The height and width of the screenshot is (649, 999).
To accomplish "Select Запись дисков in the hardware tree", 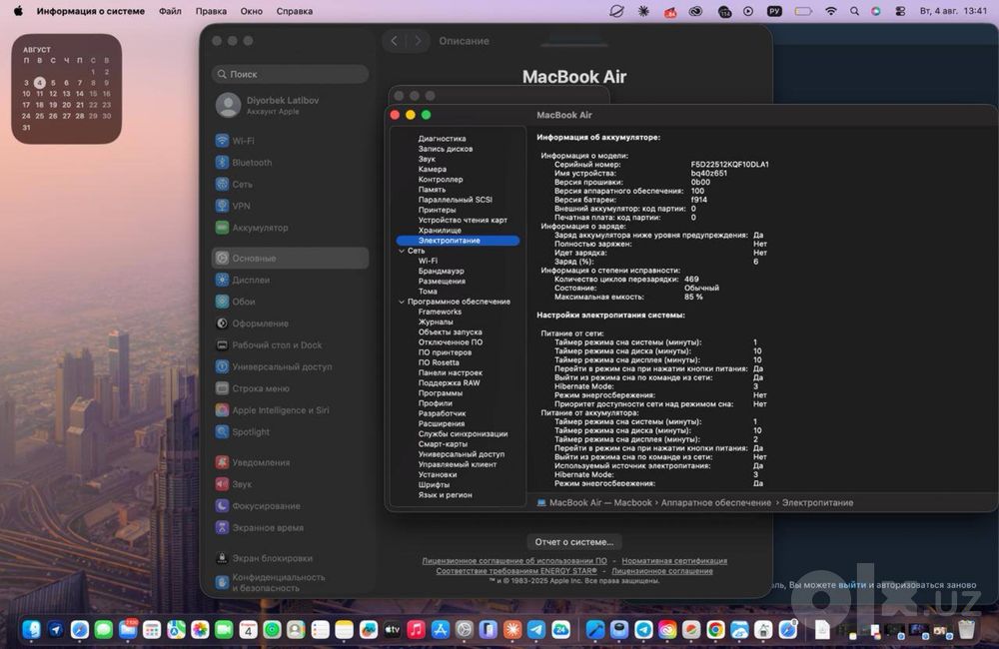I will point(446,149).
